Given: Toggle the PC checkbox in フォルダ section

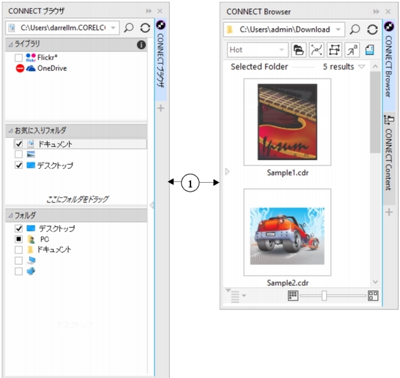Looking at the screenshot, I should point(19,239).
